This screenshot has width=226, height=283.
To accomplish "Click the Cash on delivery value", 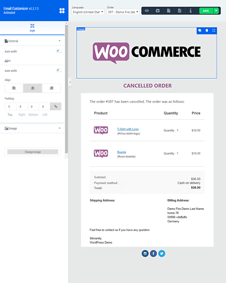I will coord(189,183).
